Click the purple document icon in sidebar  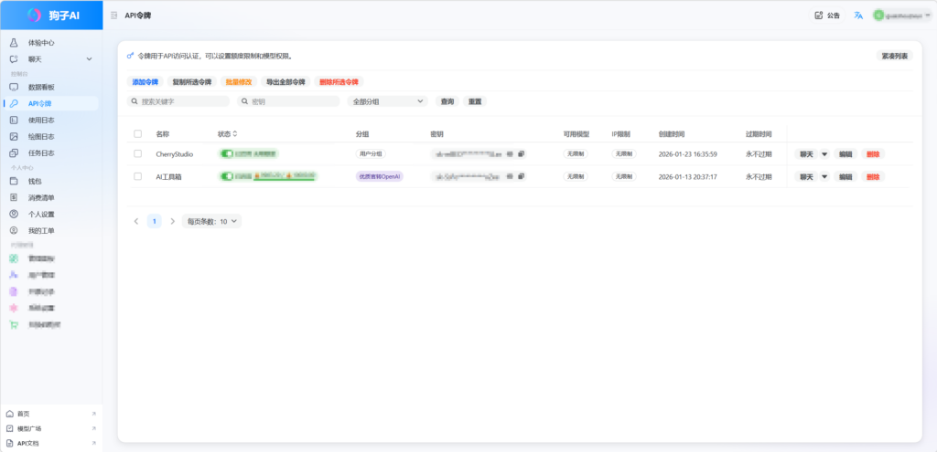[x=14, y=291]
